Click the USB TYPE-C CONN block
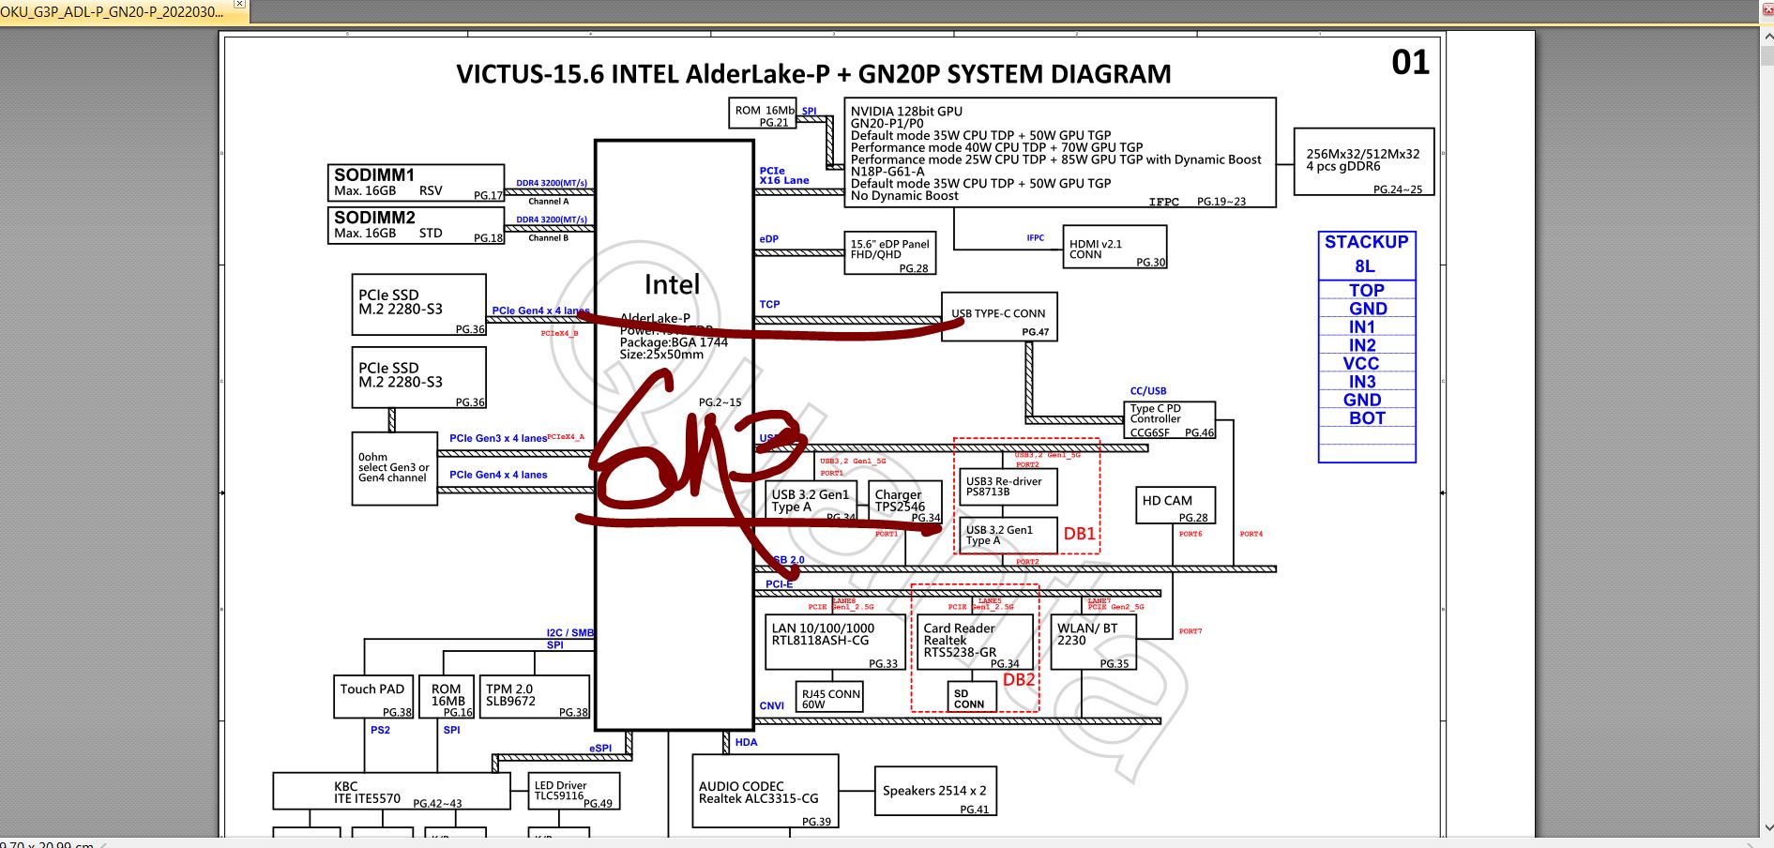Screen dimensions: 1774x848 click(x=999, y=316)
